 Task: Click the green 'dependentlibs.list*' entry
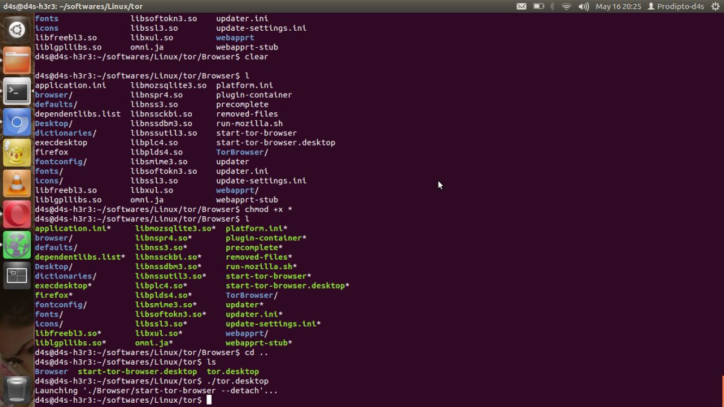pos(80,257)
